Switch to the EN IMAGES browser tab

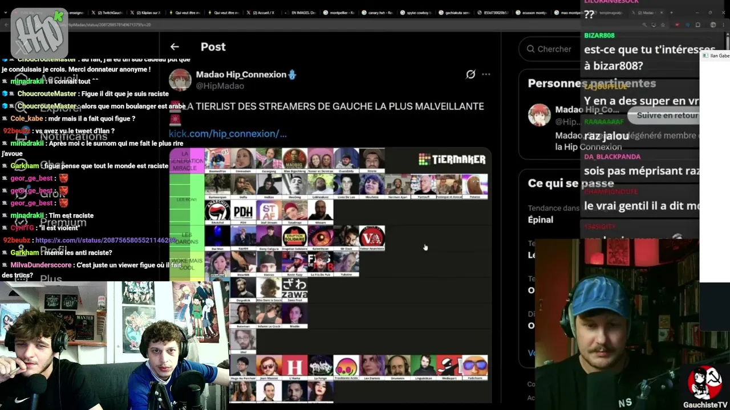(301, 13)
